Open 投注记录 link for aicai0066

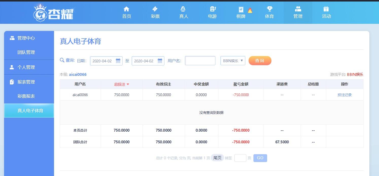click(344, 95)
